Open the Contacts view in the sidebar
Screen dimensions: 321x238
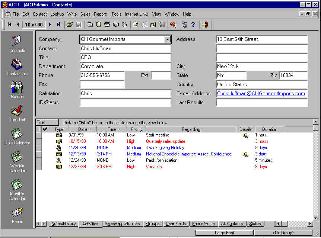17,44
